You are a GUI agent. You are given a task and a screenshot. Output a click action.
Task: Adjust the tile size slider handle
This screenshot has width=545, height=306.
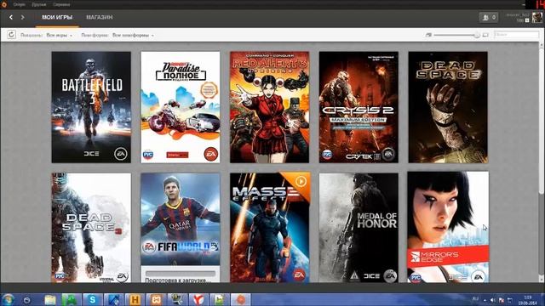pos(477,35)
